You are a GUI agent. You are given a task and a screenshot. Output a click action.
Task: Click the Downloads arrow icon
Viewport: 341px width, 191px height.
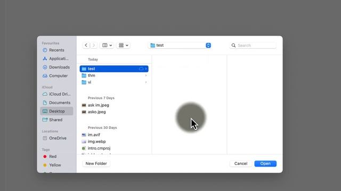point(45,67)
